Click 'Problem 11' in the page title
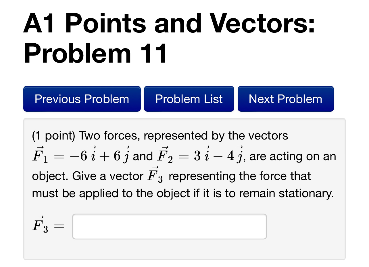Image resolution: width=369 pixels, height=267 pixels. pyautogui.click(x=96, y=54)
